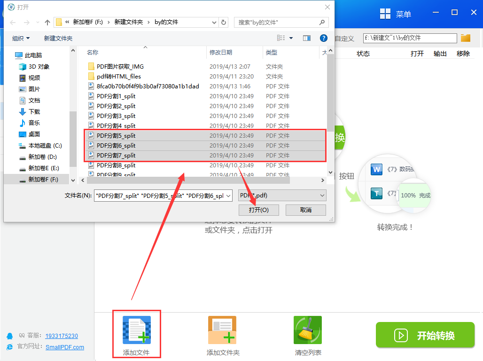The height and width of the screenshot is (361, 483).
Task: Select 视频 folder in navigation pane
Action: (x=30, y=78)
